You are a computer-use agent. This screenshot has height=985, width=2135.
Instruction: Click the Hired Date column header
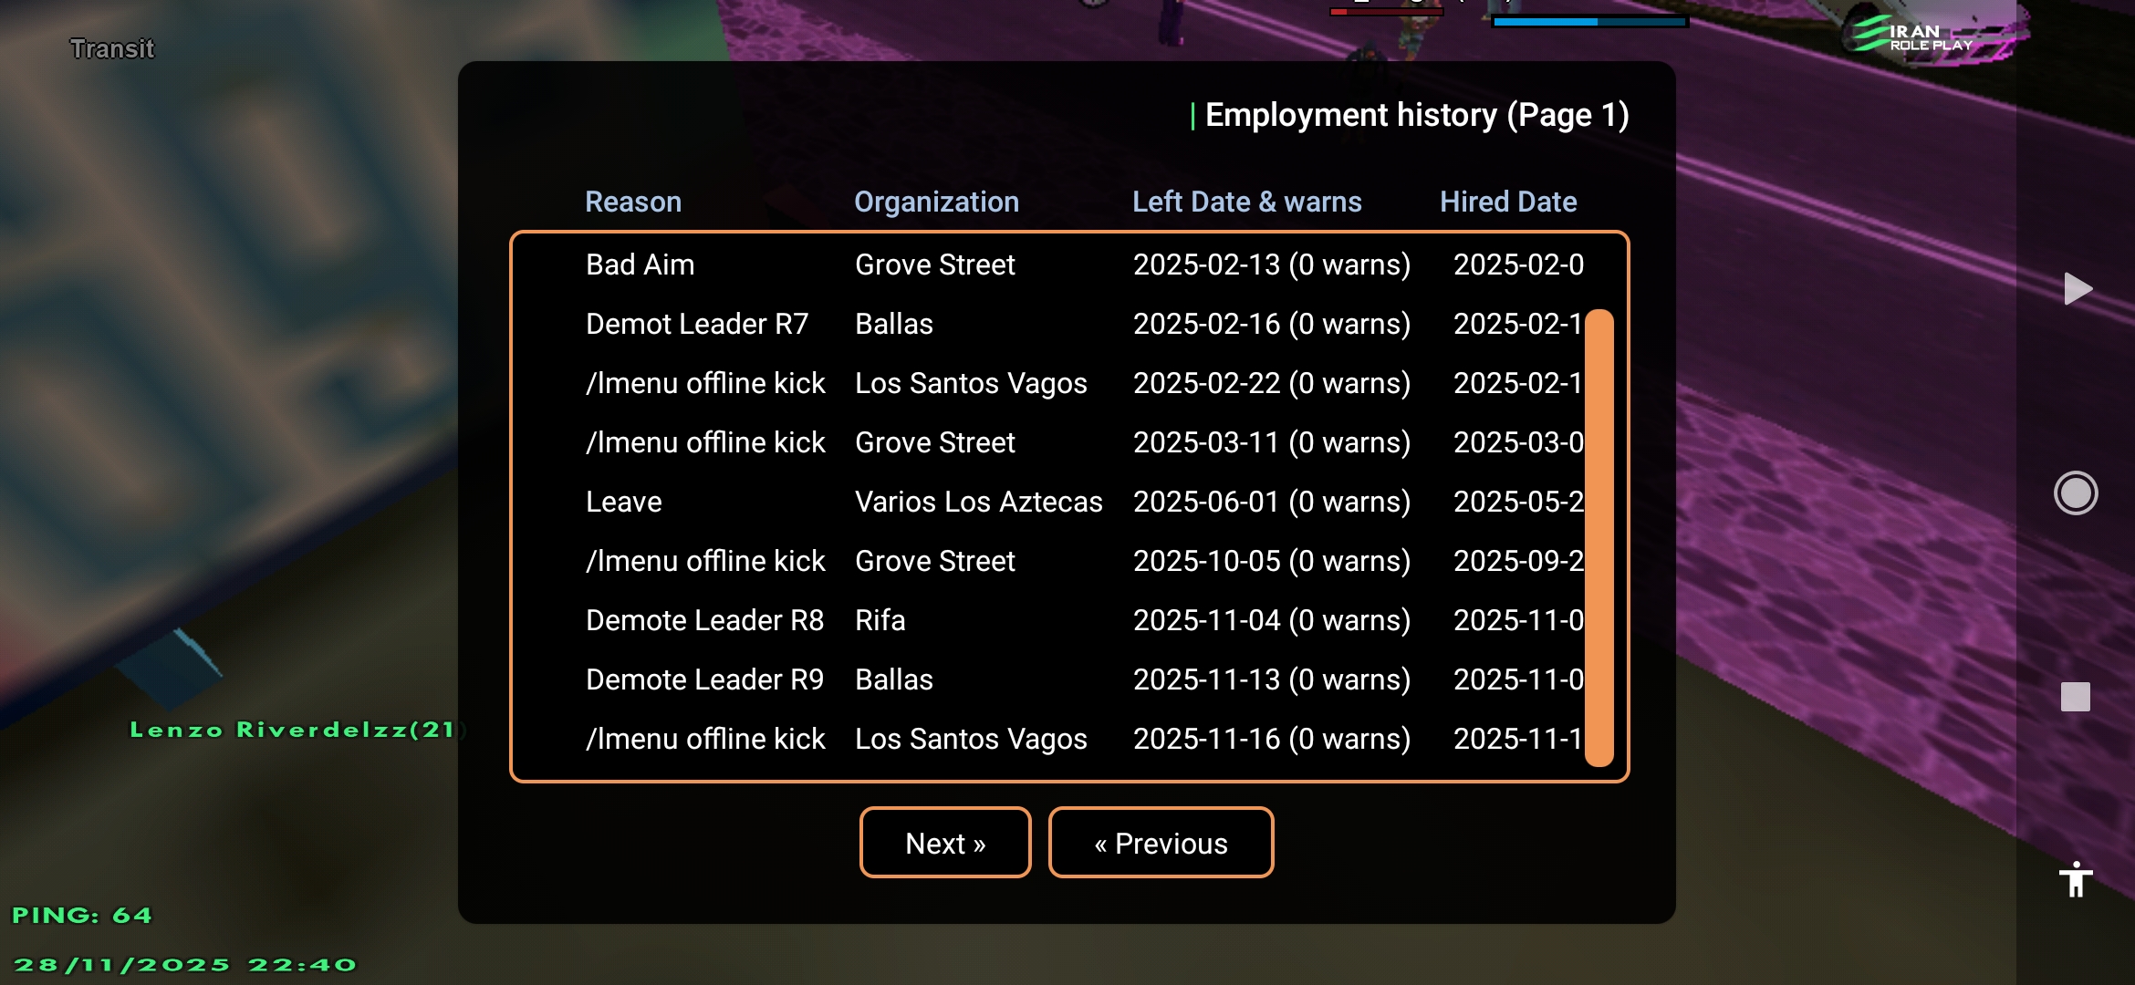pyautogui.click(x=1508, y=202)
